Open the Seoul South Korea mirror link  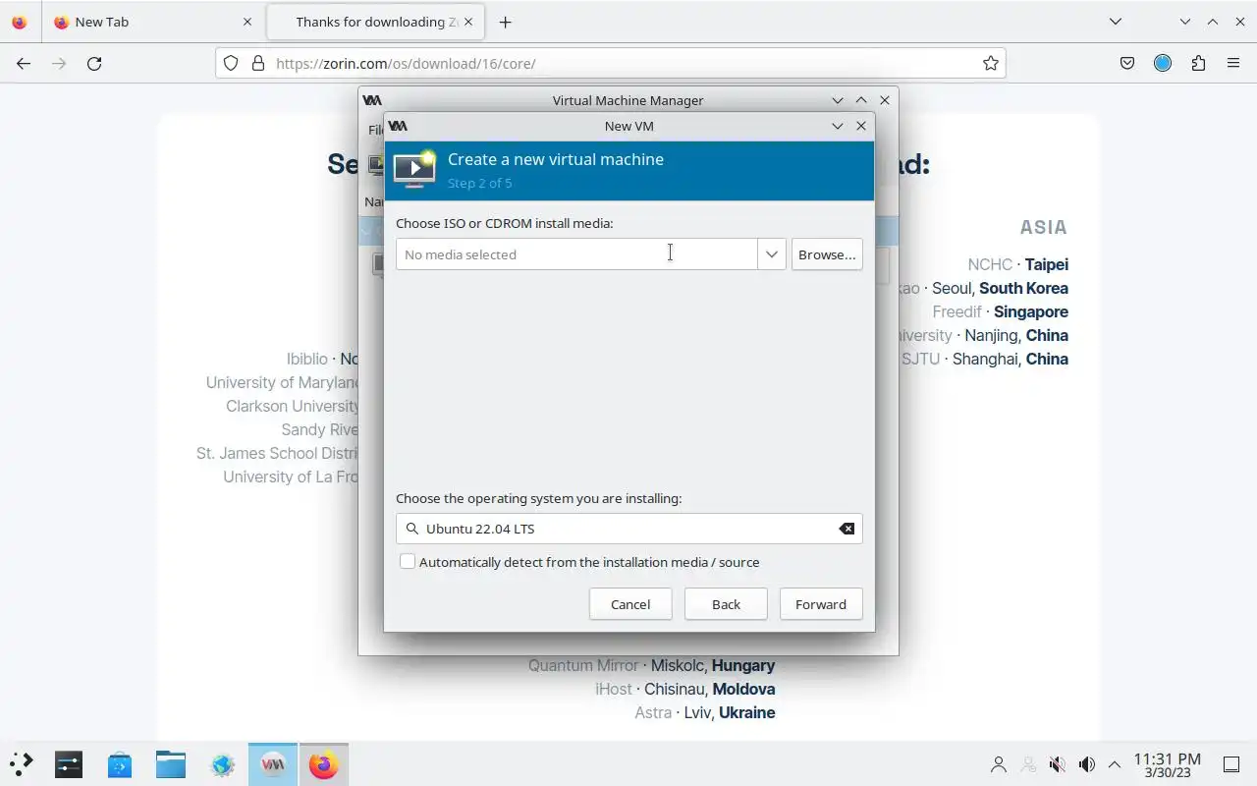tap(985, 288)
